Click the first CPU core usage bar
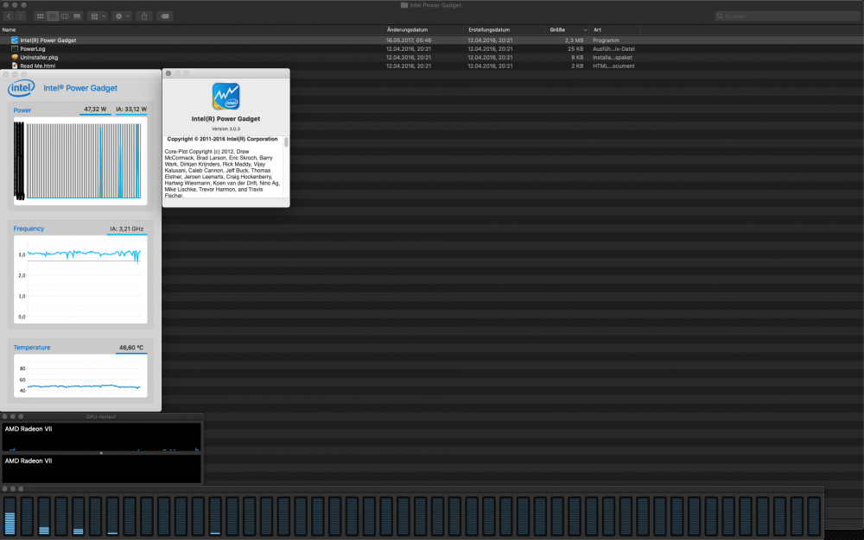The width and height of the screenshot is (864, 540). [x=10, y=515]
